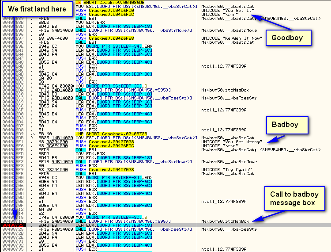
Task: Select the PUSH CrackmeV.00406FE8 instruction
Action: click(105, 38)
